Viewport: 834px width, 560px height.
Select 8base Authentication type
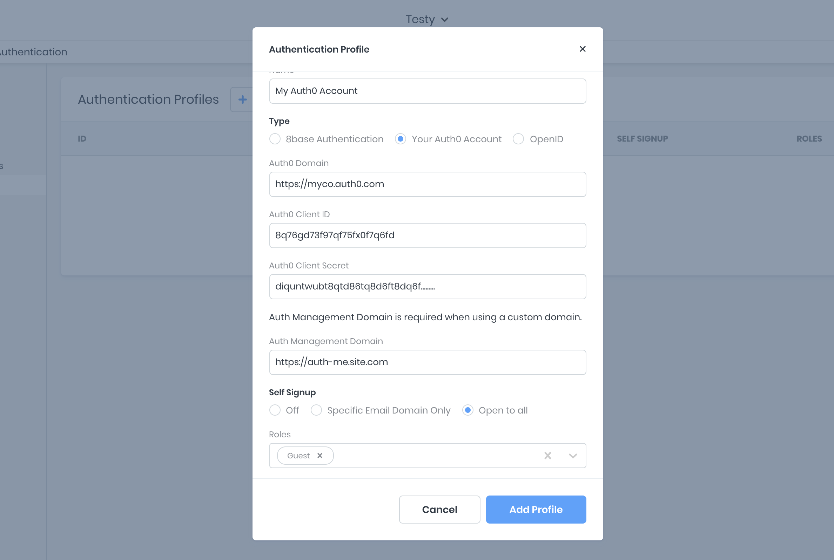click(x=275, y=139)
